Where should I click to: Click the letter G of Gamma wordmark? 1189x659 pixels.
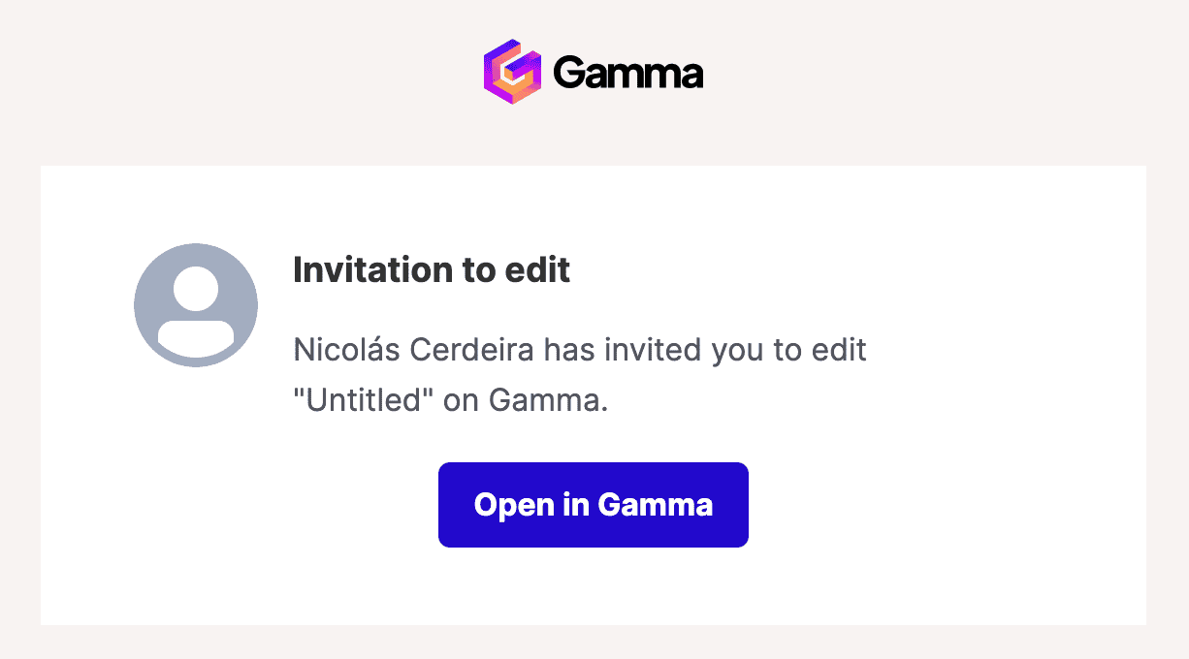[568, 73]
